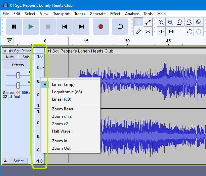This screenshot has height=176, width=206.
Task: Open the track name dropdown '01 Sgt. Pepp'
Action: [x=21, y=51]
